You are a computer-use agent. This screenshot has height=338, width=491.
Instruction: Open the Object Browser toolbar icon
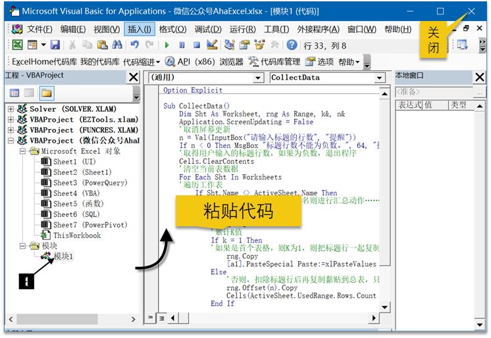pos(259,45)
